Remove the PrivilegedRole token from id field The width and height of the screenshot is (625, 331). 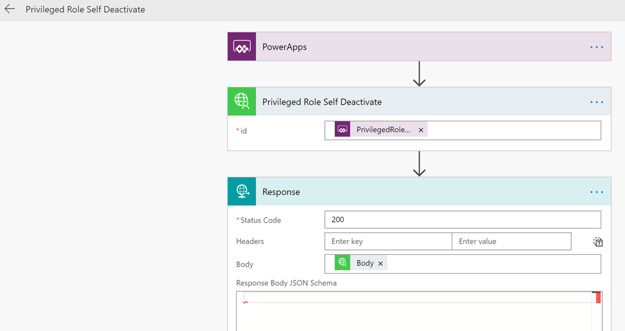[421, 130]
